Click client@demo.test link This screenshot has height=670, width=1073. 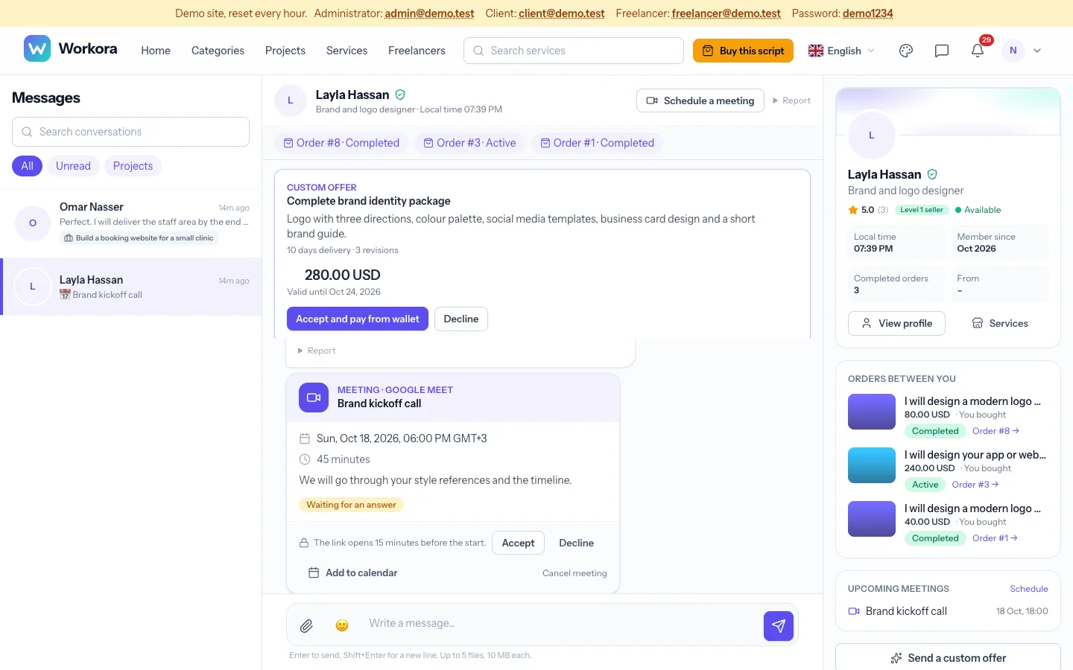[x=562, y=13]
